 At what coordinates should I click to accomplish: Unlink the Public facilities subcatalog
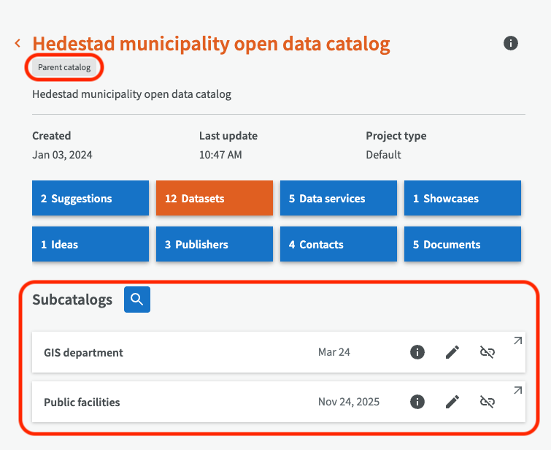pyautogui.click(x=487, y=402)
